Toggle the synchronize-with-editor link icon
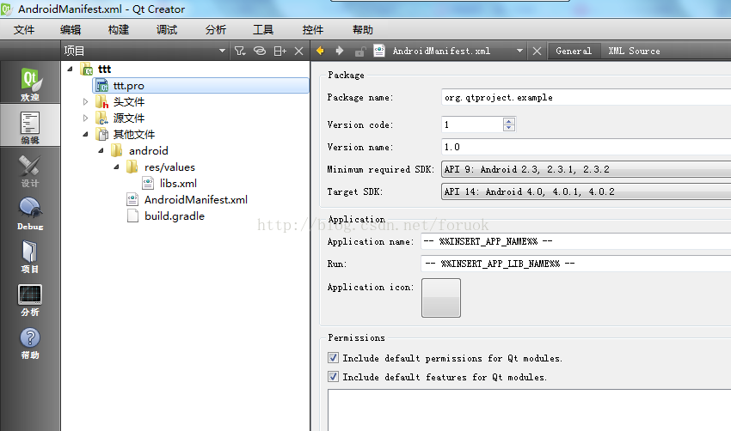Viewport: 731px width, 431px height. point(259,51)
